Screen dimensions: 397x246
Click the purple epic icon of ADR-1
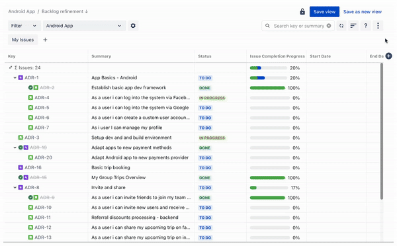(21, 77)
